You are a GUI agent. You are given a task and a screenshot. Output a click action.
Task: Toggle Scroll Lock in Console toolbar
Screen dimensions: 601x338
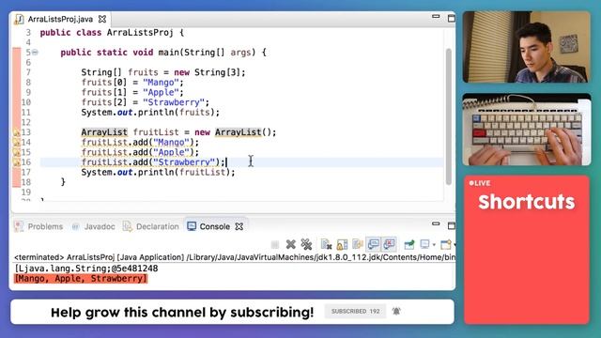[342, 244]
